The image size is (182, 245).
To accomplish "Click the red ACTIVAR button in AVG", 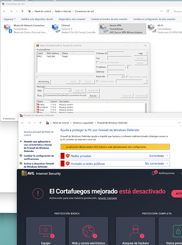I will pos(177,194).
